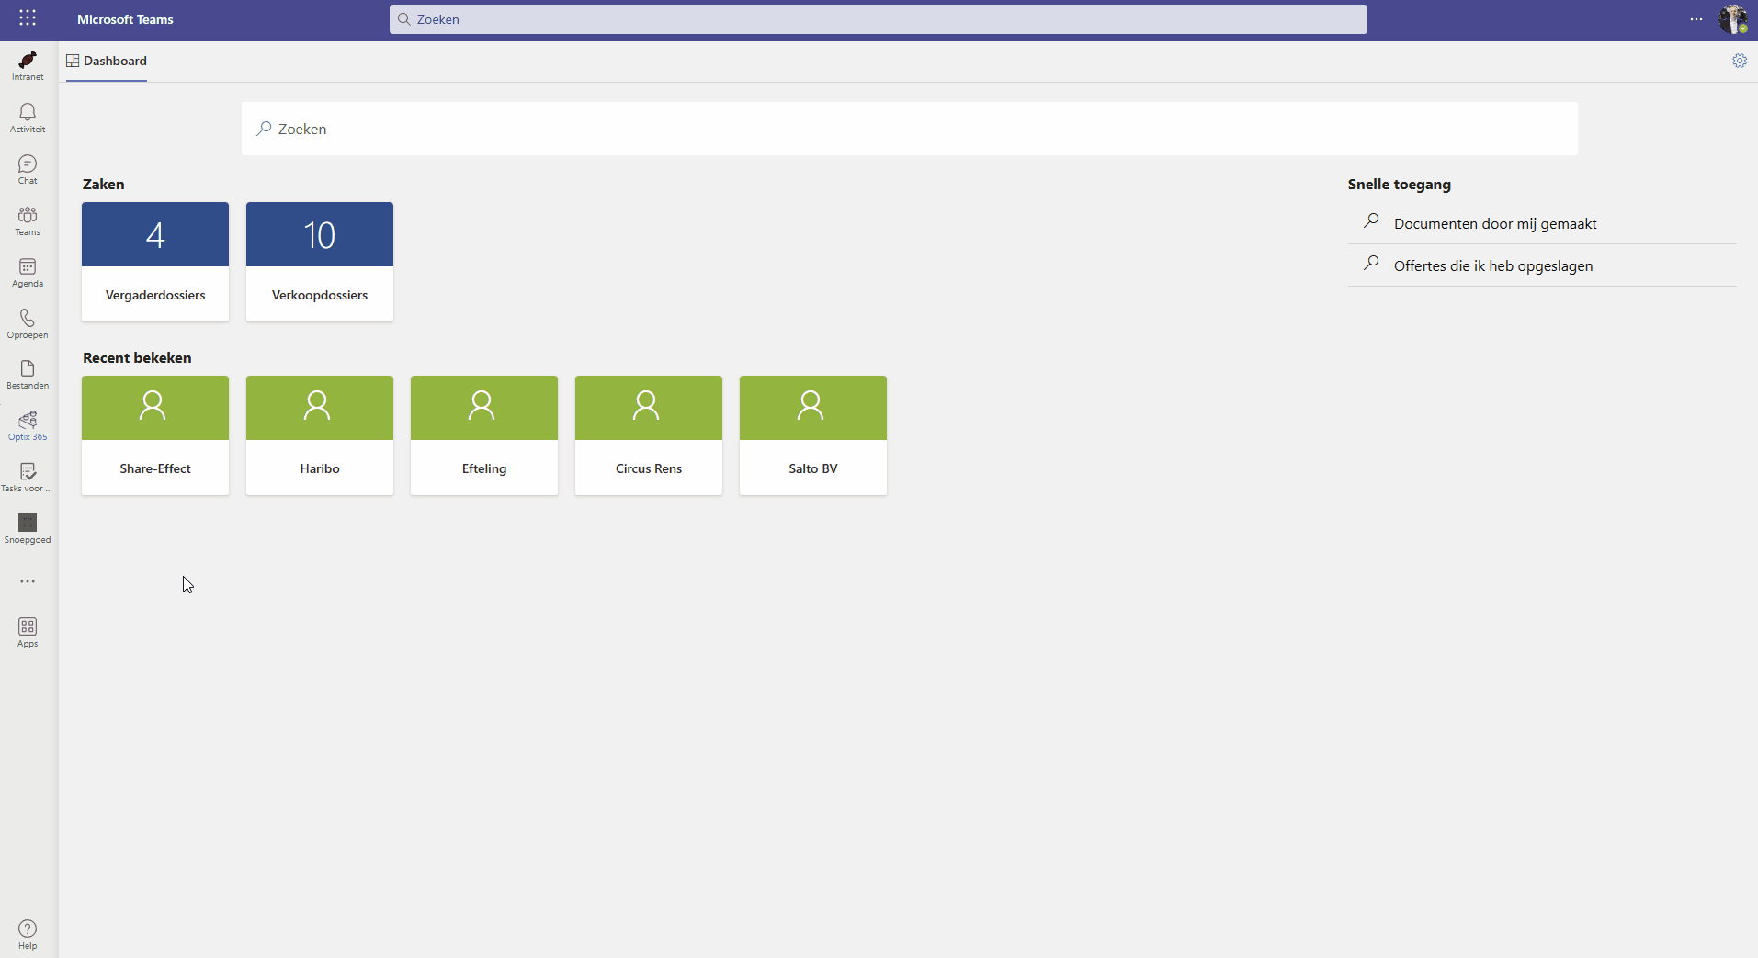Click the Snelle toegang heading

1400,184
